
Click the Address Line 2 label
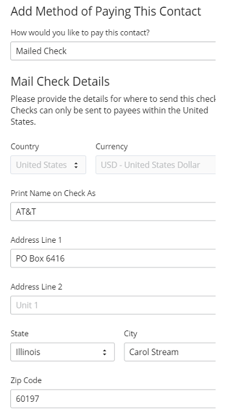point(36,287)
